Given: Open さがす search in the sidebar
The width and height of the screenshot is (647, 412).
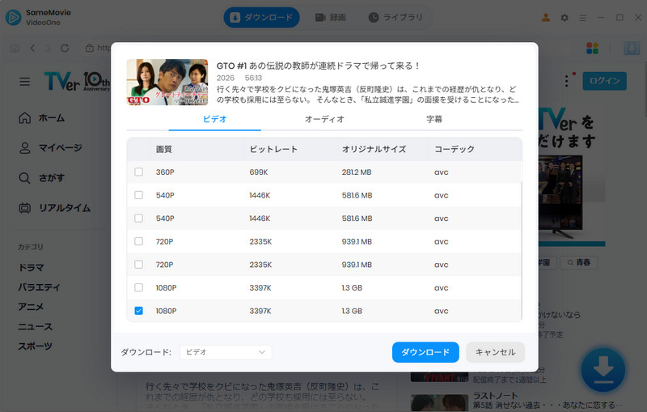Looking at the screenshot, I should tap(42, 178).
